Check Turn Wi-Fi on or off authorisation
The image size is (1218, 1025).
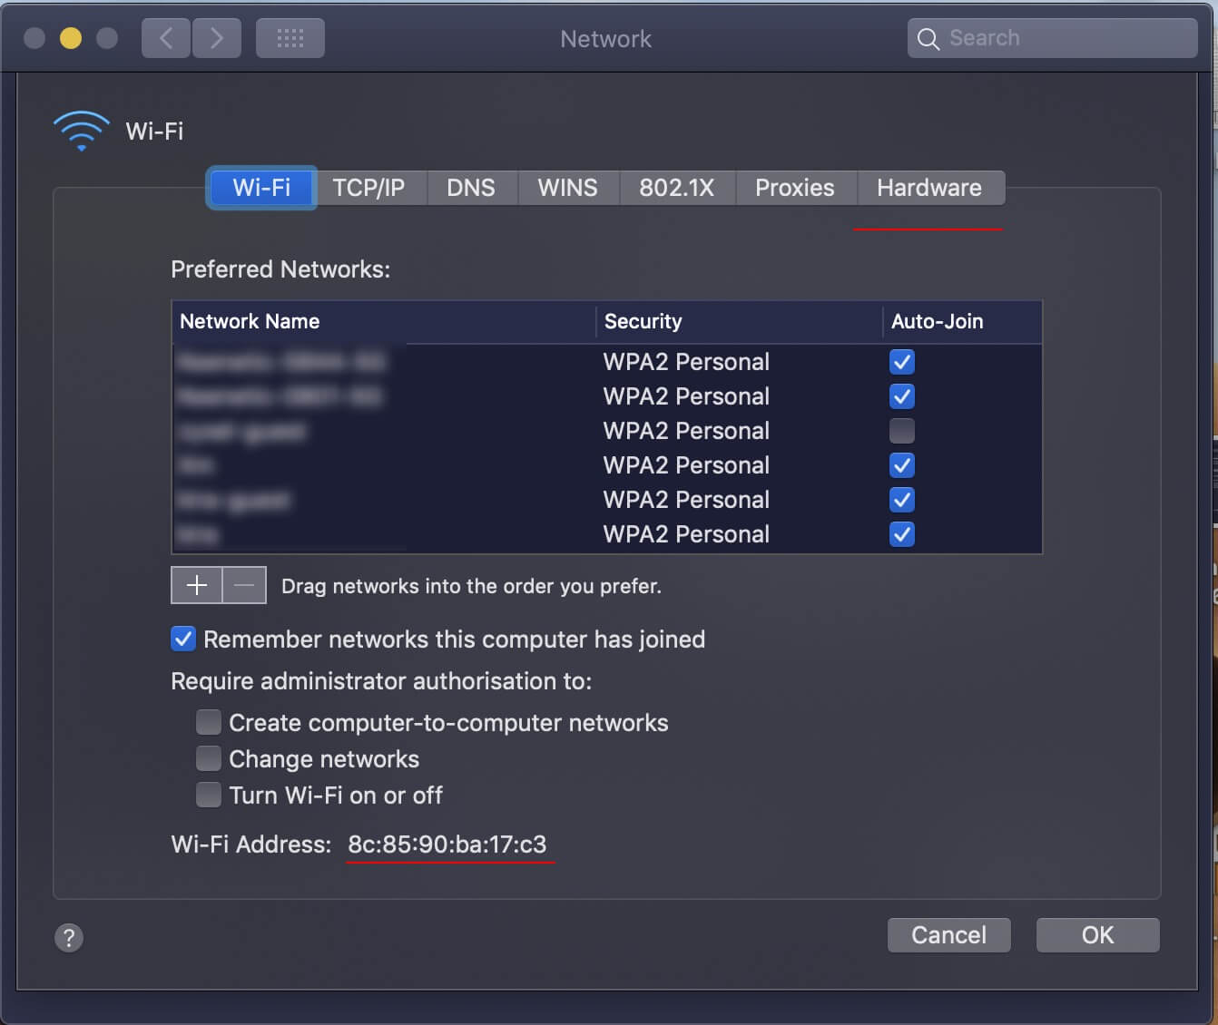click(x=208, y=795)
